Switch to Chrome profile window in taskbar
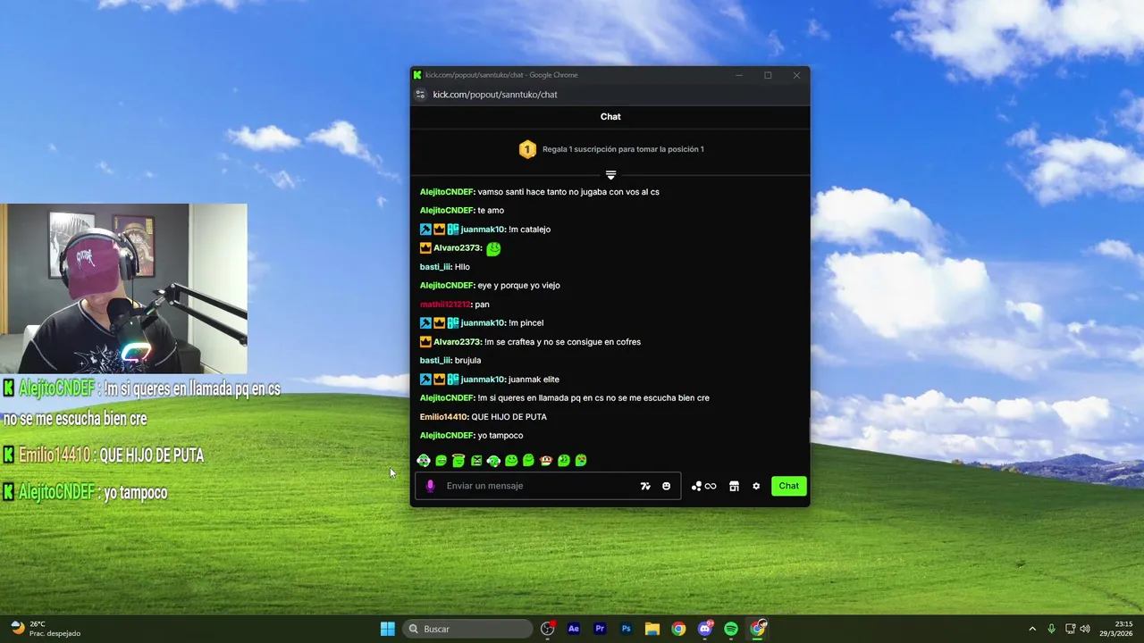The image size is (1144, 643). click(758, 629)
